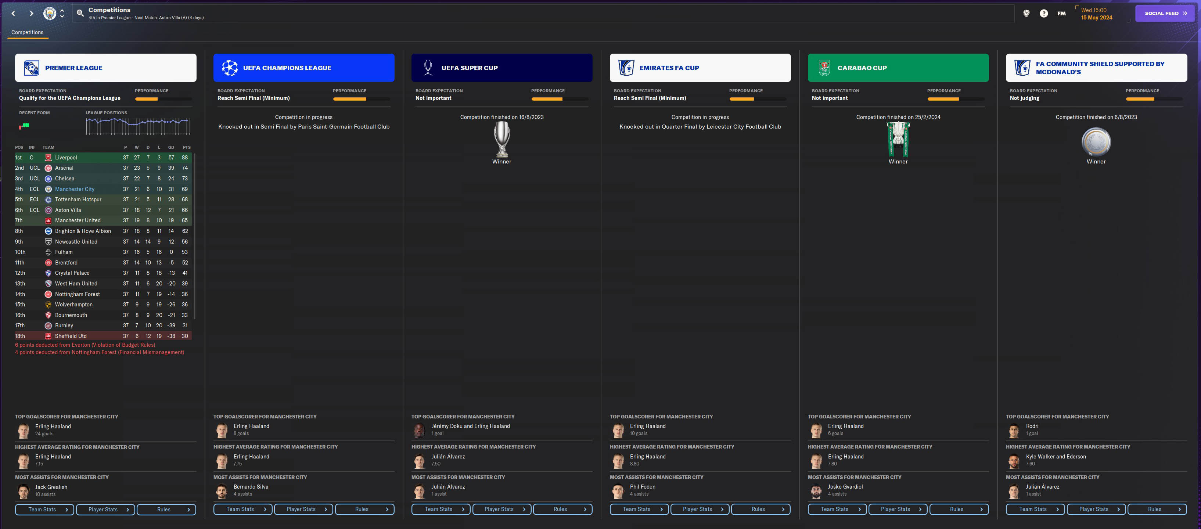
Task: Click the Premier League performance bar
Action: point(163,99)
